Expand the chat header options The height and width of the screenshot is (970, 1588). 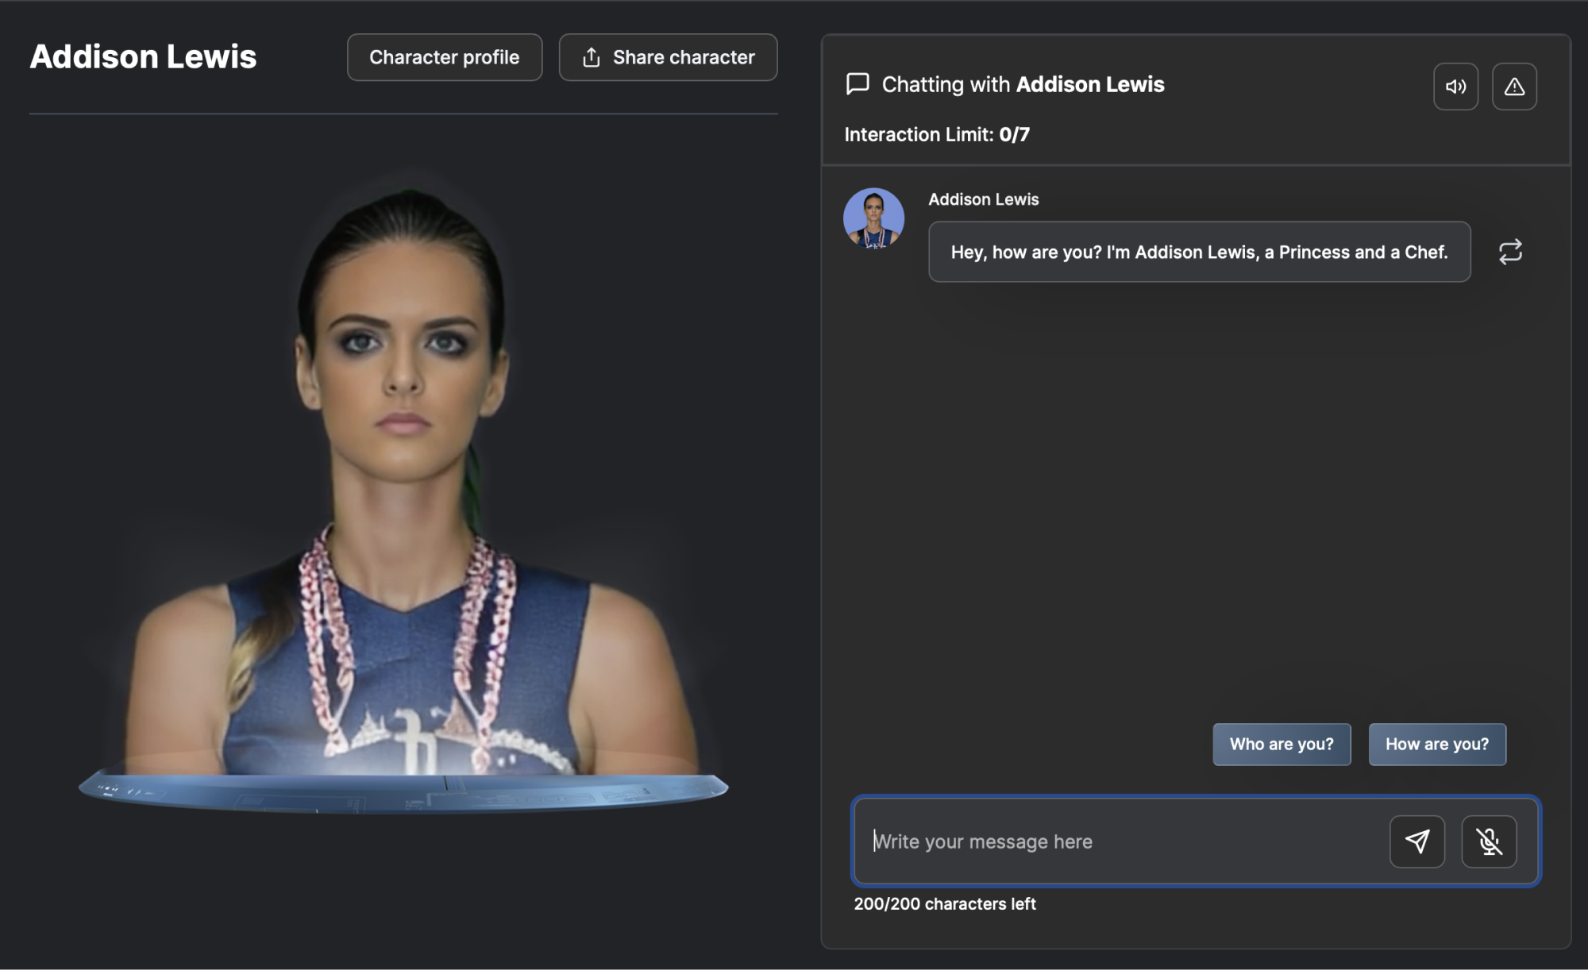(1514, 87)
